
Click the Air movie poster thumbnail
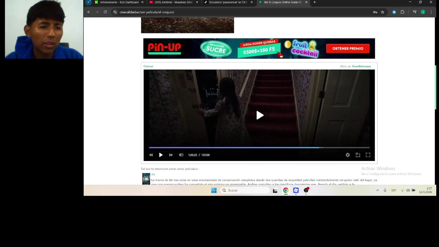146,179
